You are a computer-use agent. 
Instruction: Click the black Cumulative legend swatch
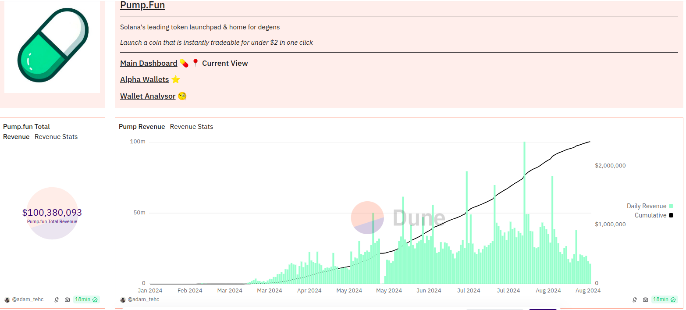(671, 215)
